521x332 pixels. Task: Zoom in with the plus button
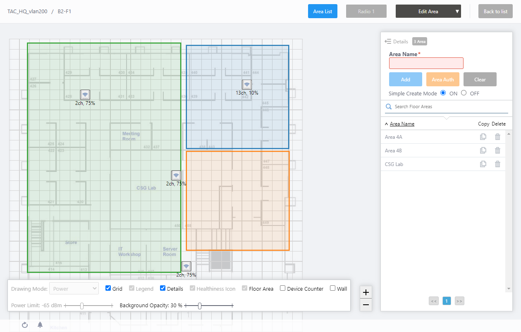366,292
